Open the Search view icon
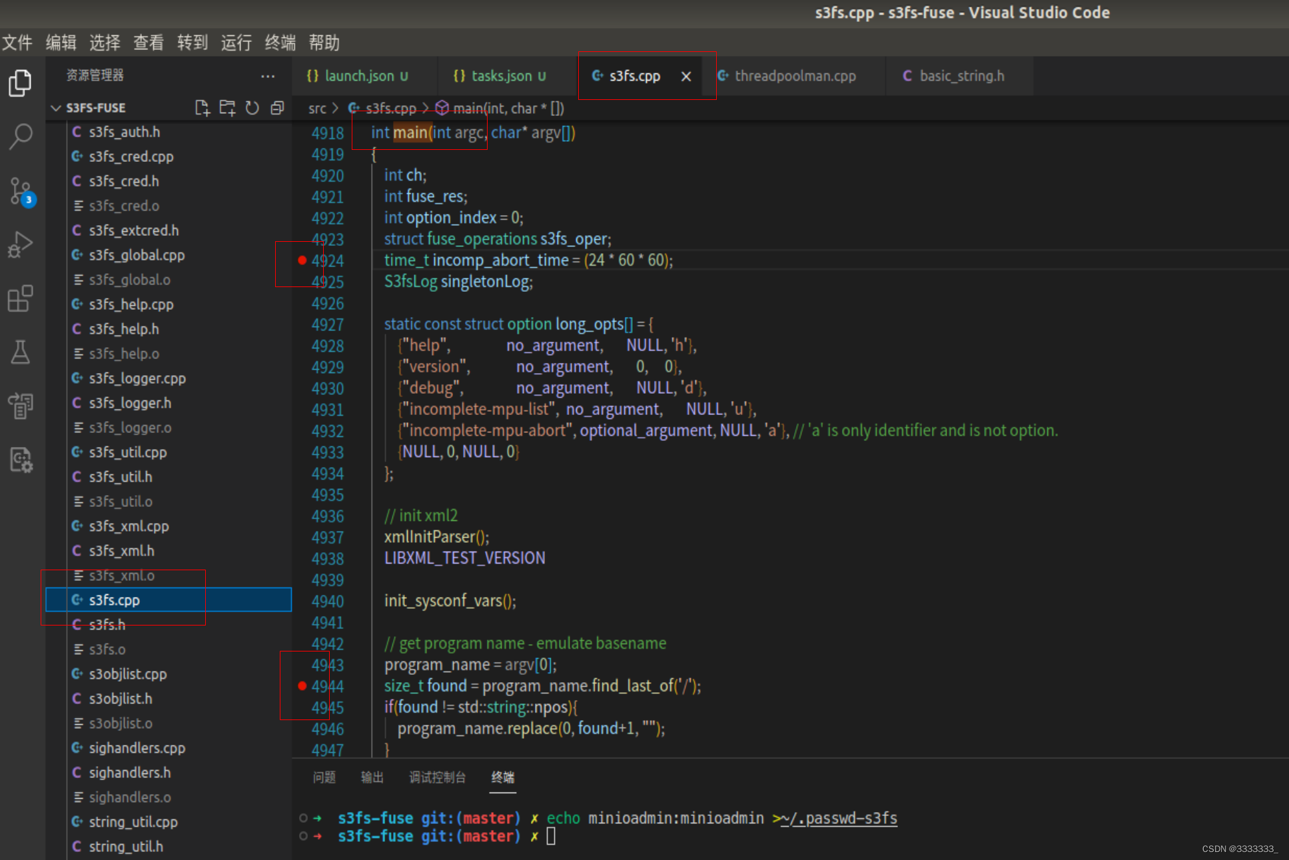This screenshot has width=1289, height=860. click(x=20, y=137)
